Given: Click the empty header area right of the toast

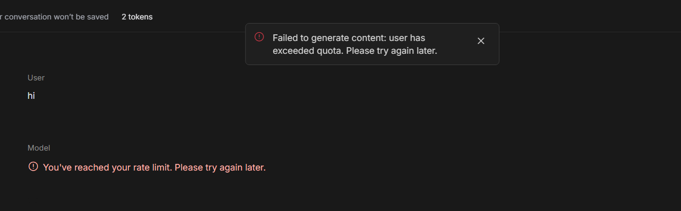Looking at the screenshot, I should [x=591, y=17].
